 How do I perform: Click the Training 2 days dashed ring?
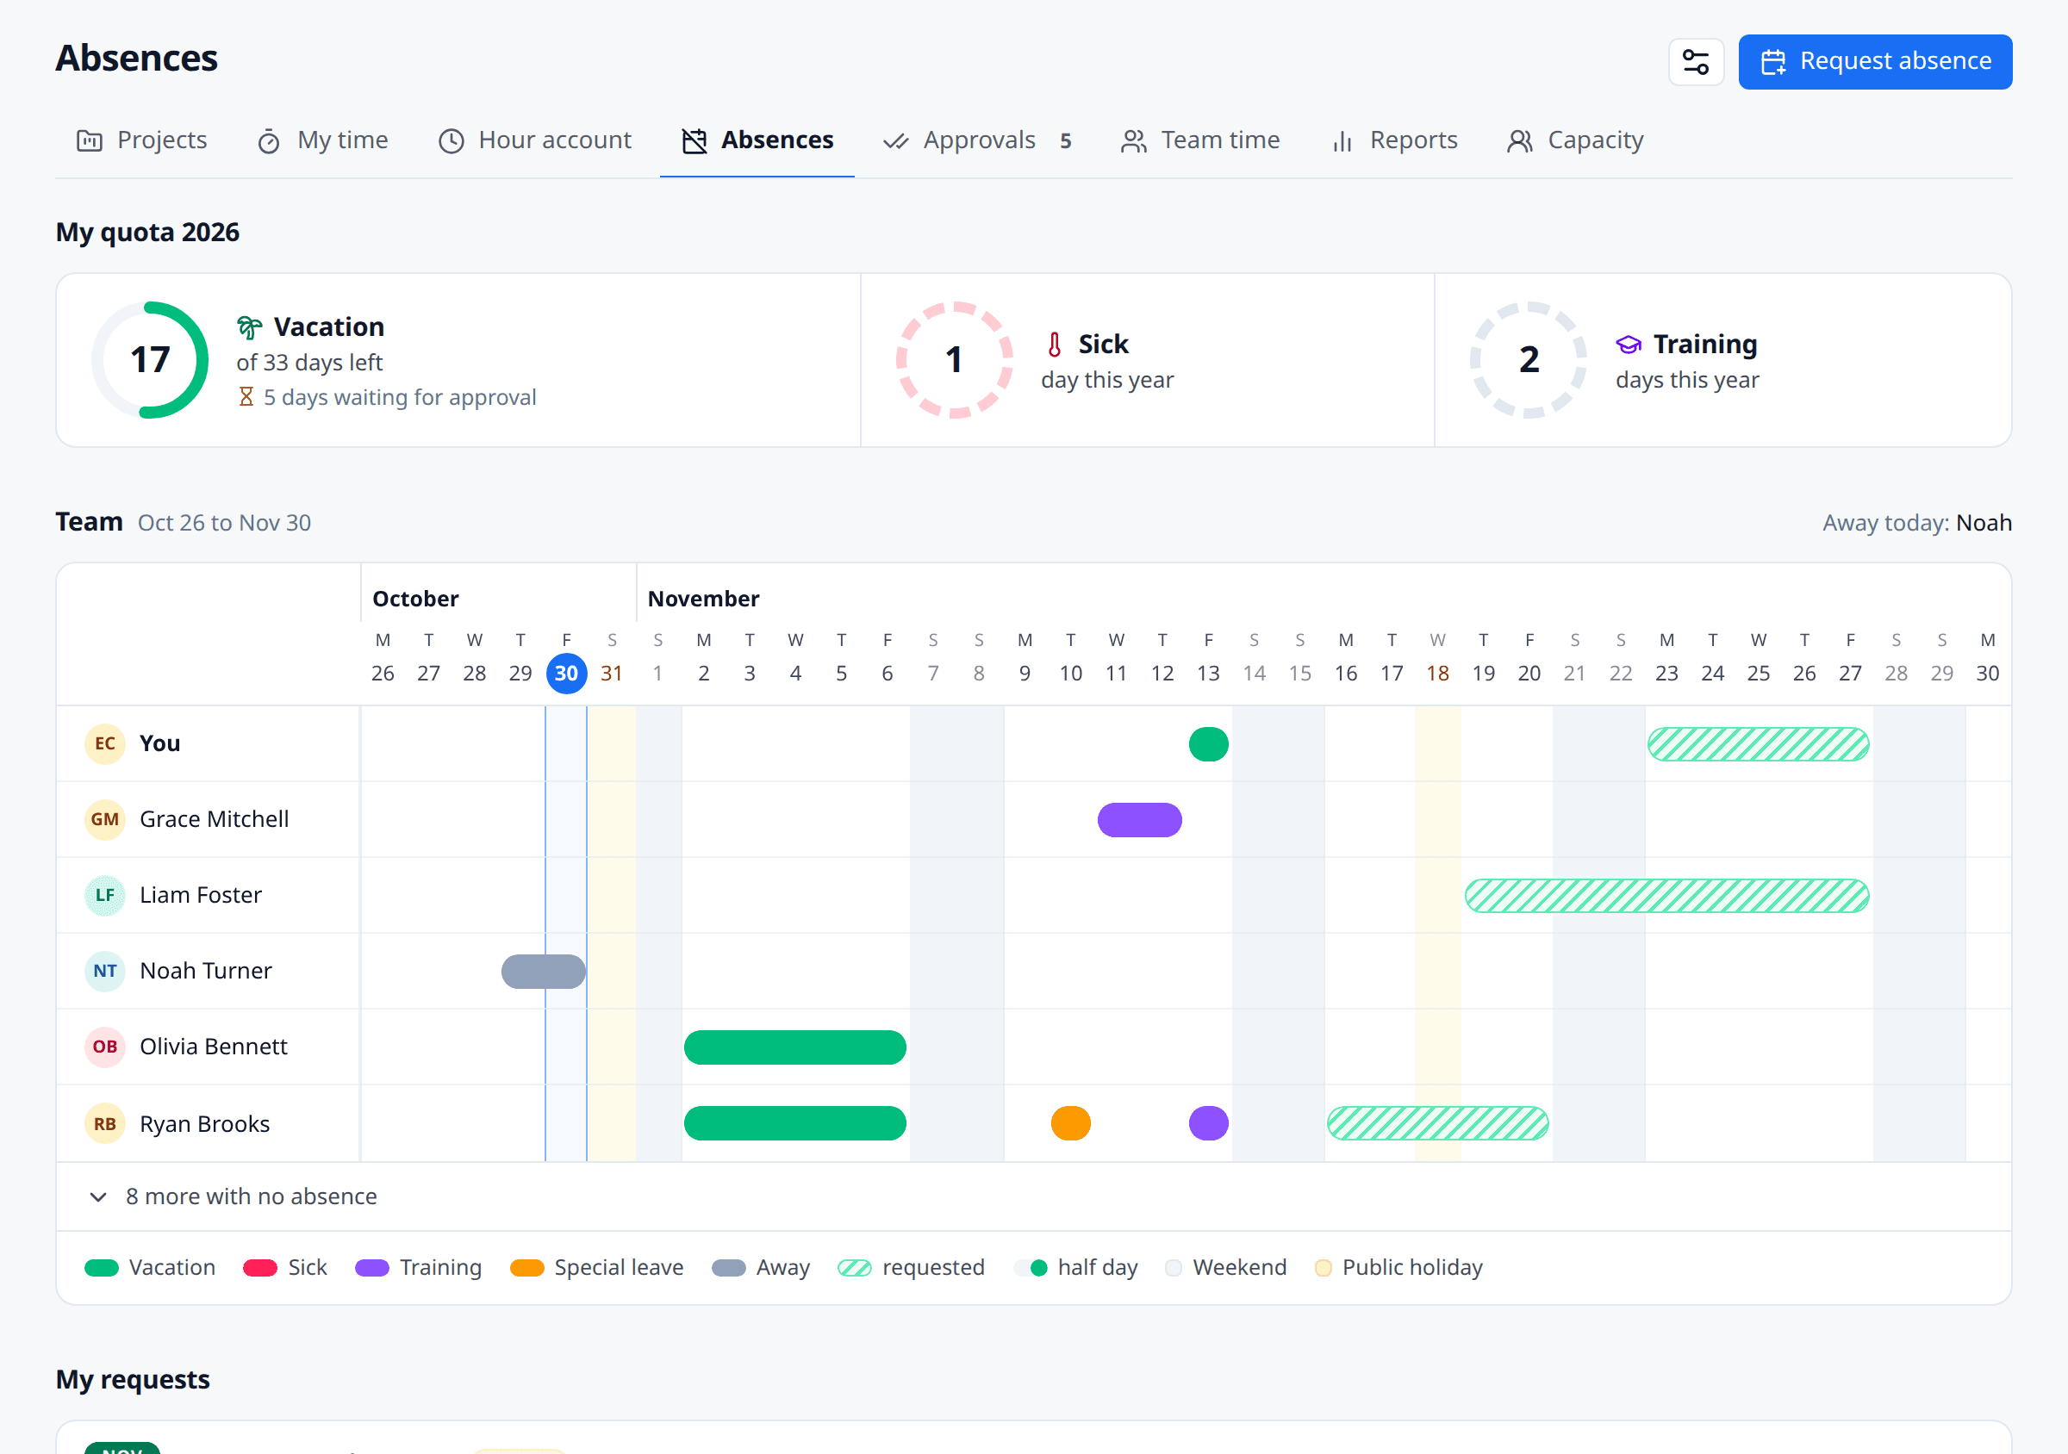[1529, 360]
